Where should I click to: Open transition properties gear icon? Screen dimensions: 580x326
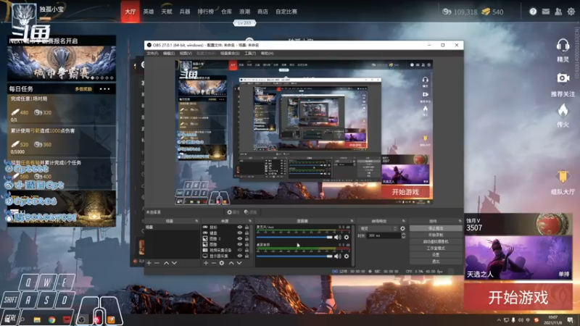[402, 228]
